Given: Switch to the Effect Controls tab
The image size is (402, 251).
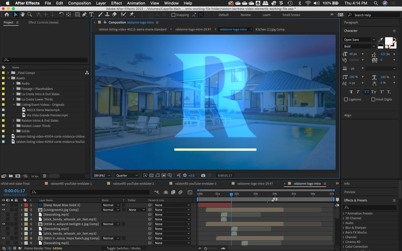Looking at the screenshot, I should 43,22.
